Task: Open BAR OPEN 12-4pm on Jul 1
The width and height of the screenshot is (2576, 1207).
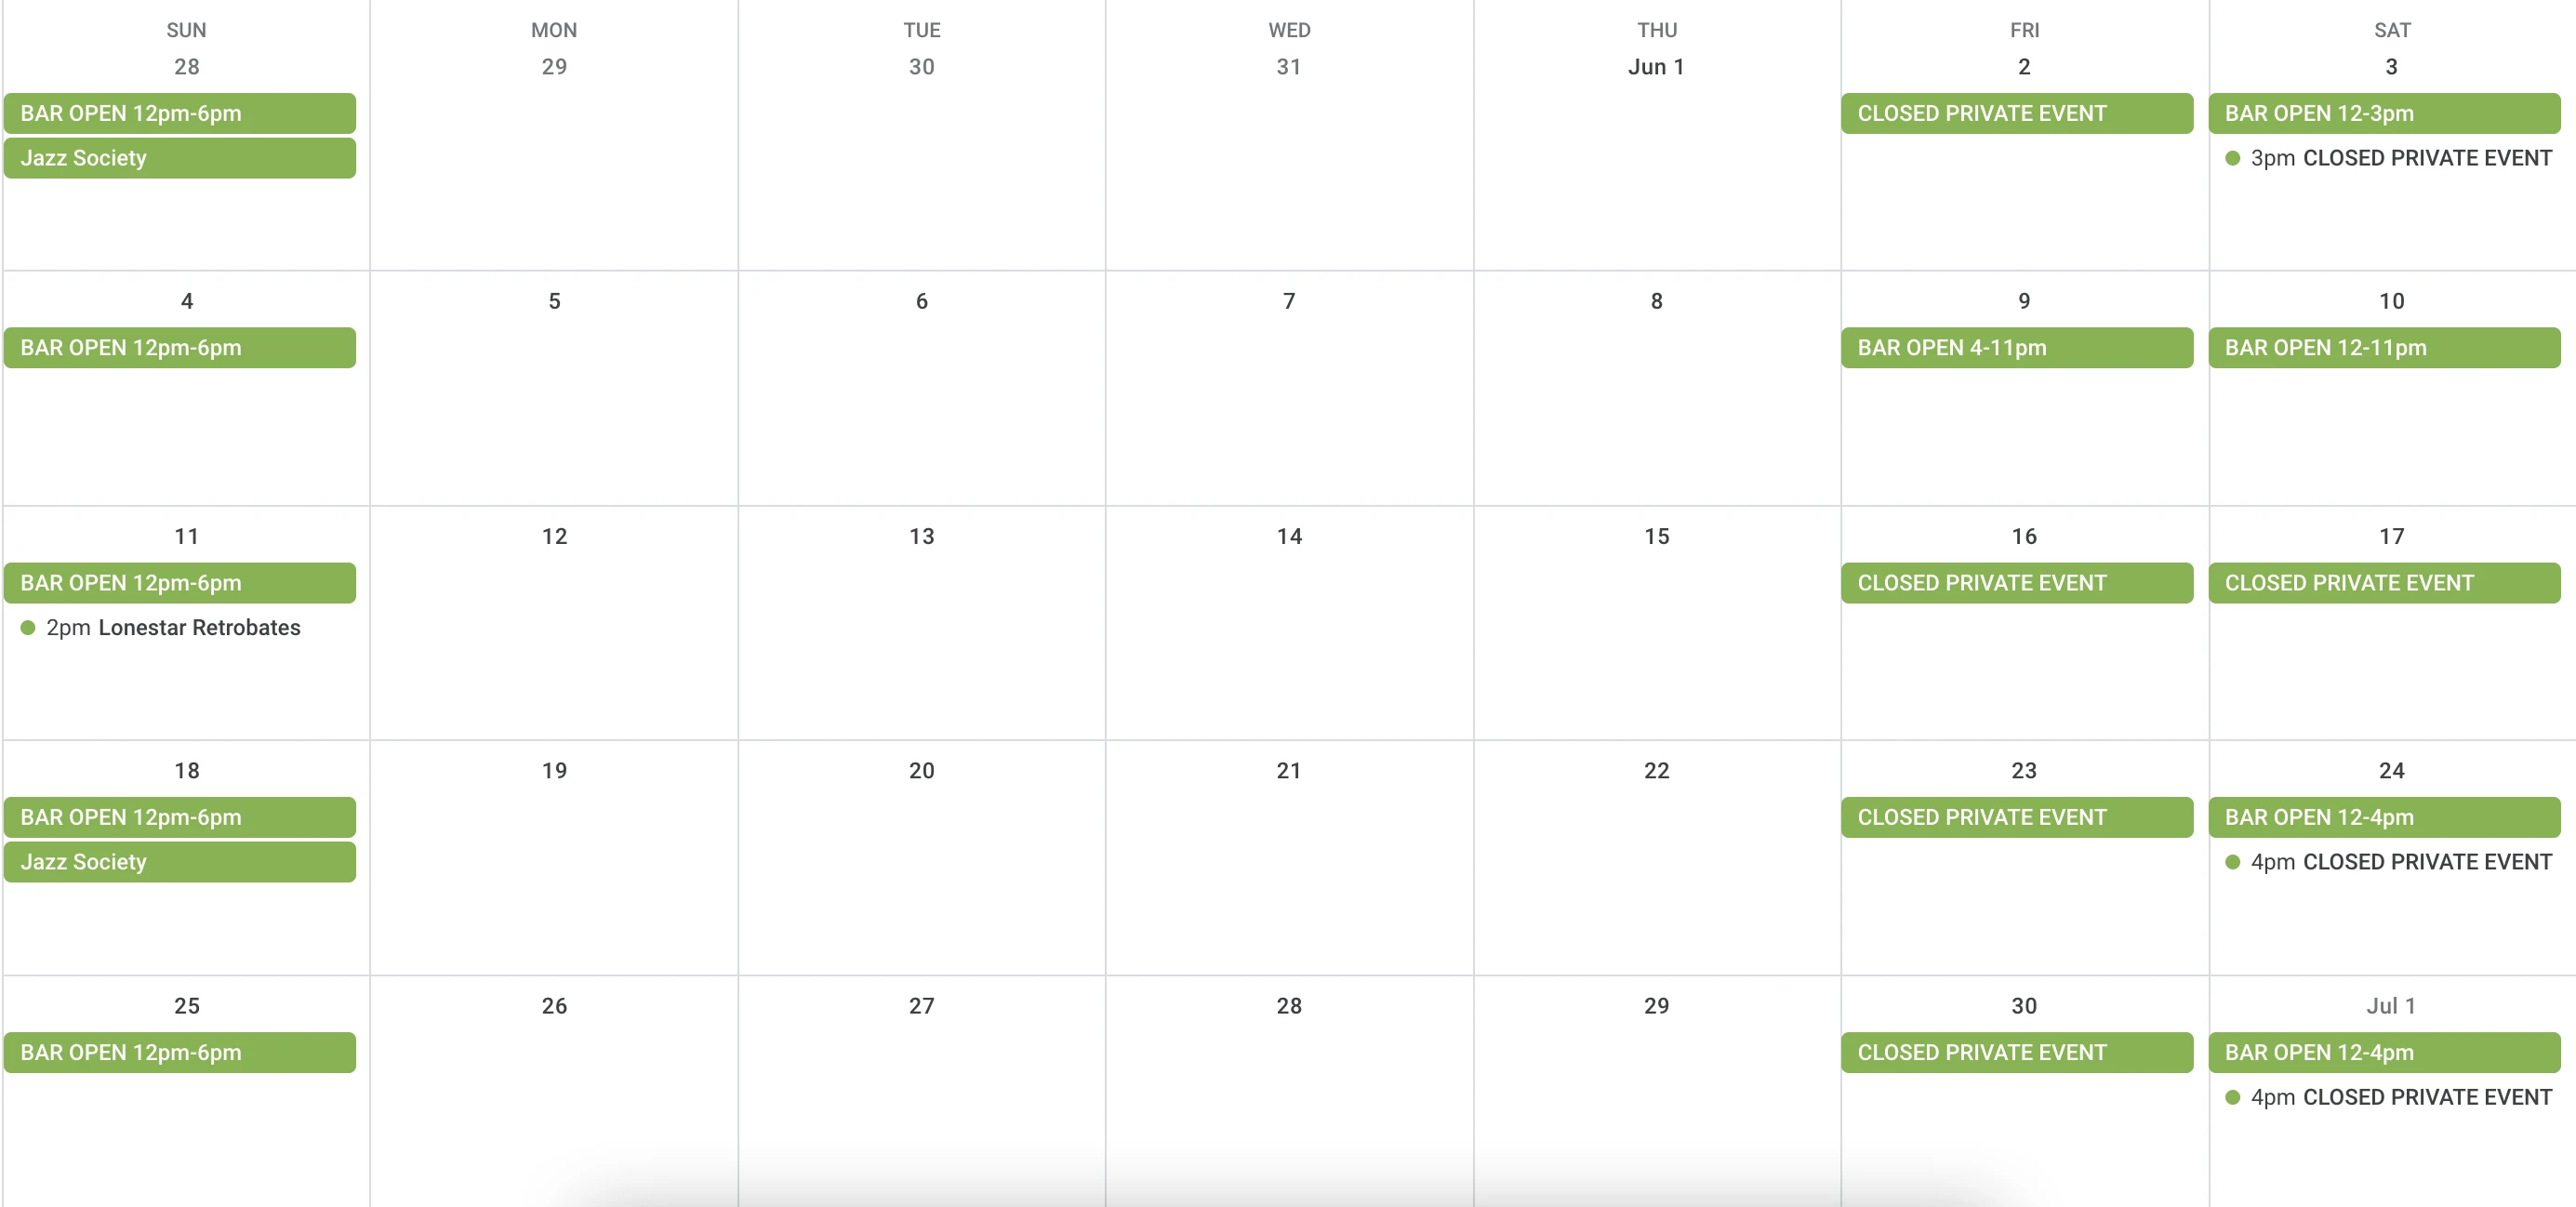Action: pos(2384,1052)
